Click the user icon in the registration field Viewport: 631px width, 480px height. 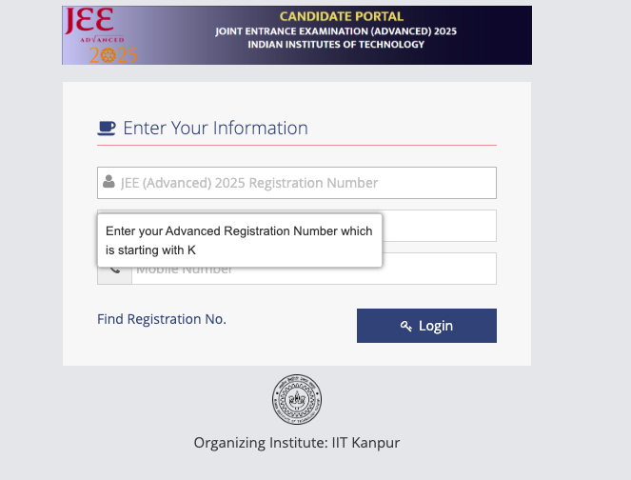point(108,182)
